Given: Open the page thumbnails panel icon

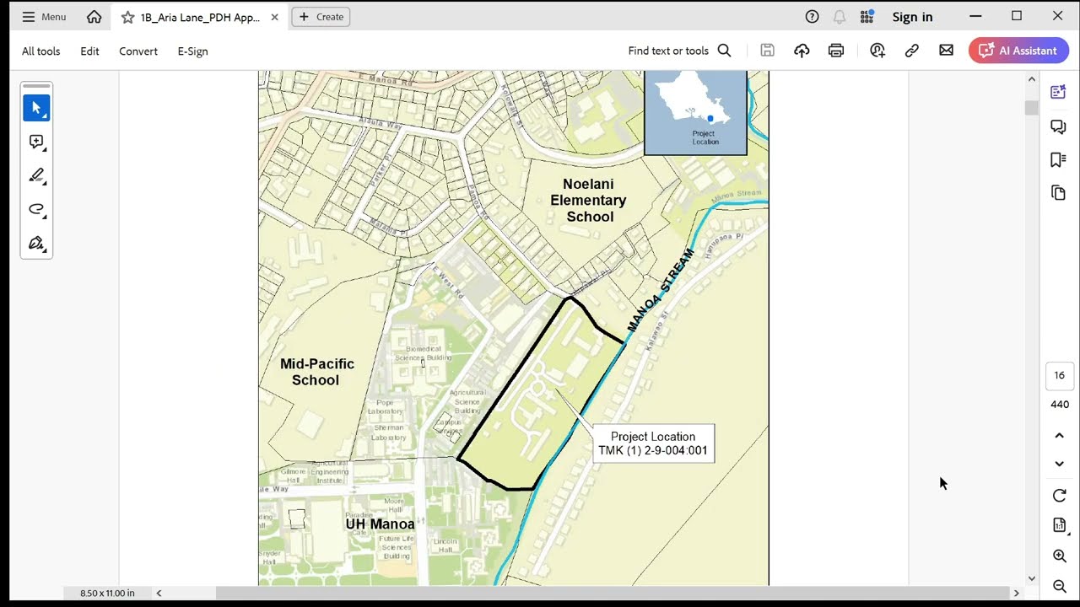Looking at the screenshot, I should pyautogui.click(x=1058, y=193).
